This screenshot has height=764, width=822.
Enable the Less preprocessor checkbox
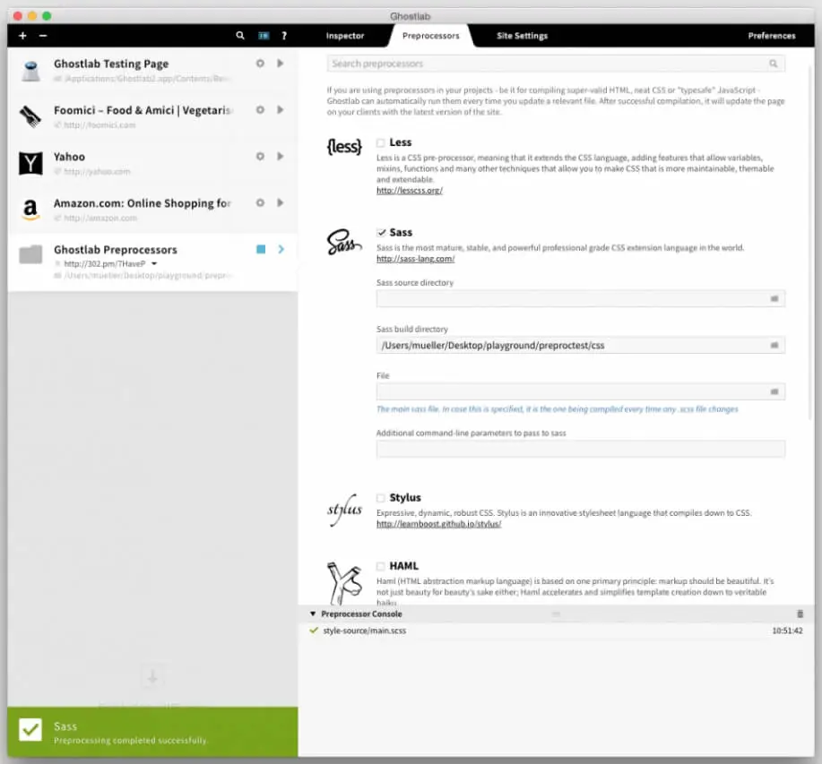pyautogui.click(x=381, y=143)
